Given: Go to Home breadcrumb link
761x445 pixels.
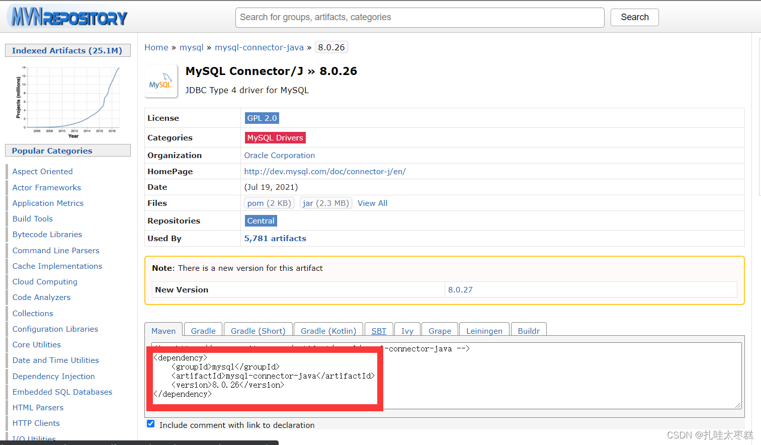Looking at the screenshot, I should tap(156, 47).
